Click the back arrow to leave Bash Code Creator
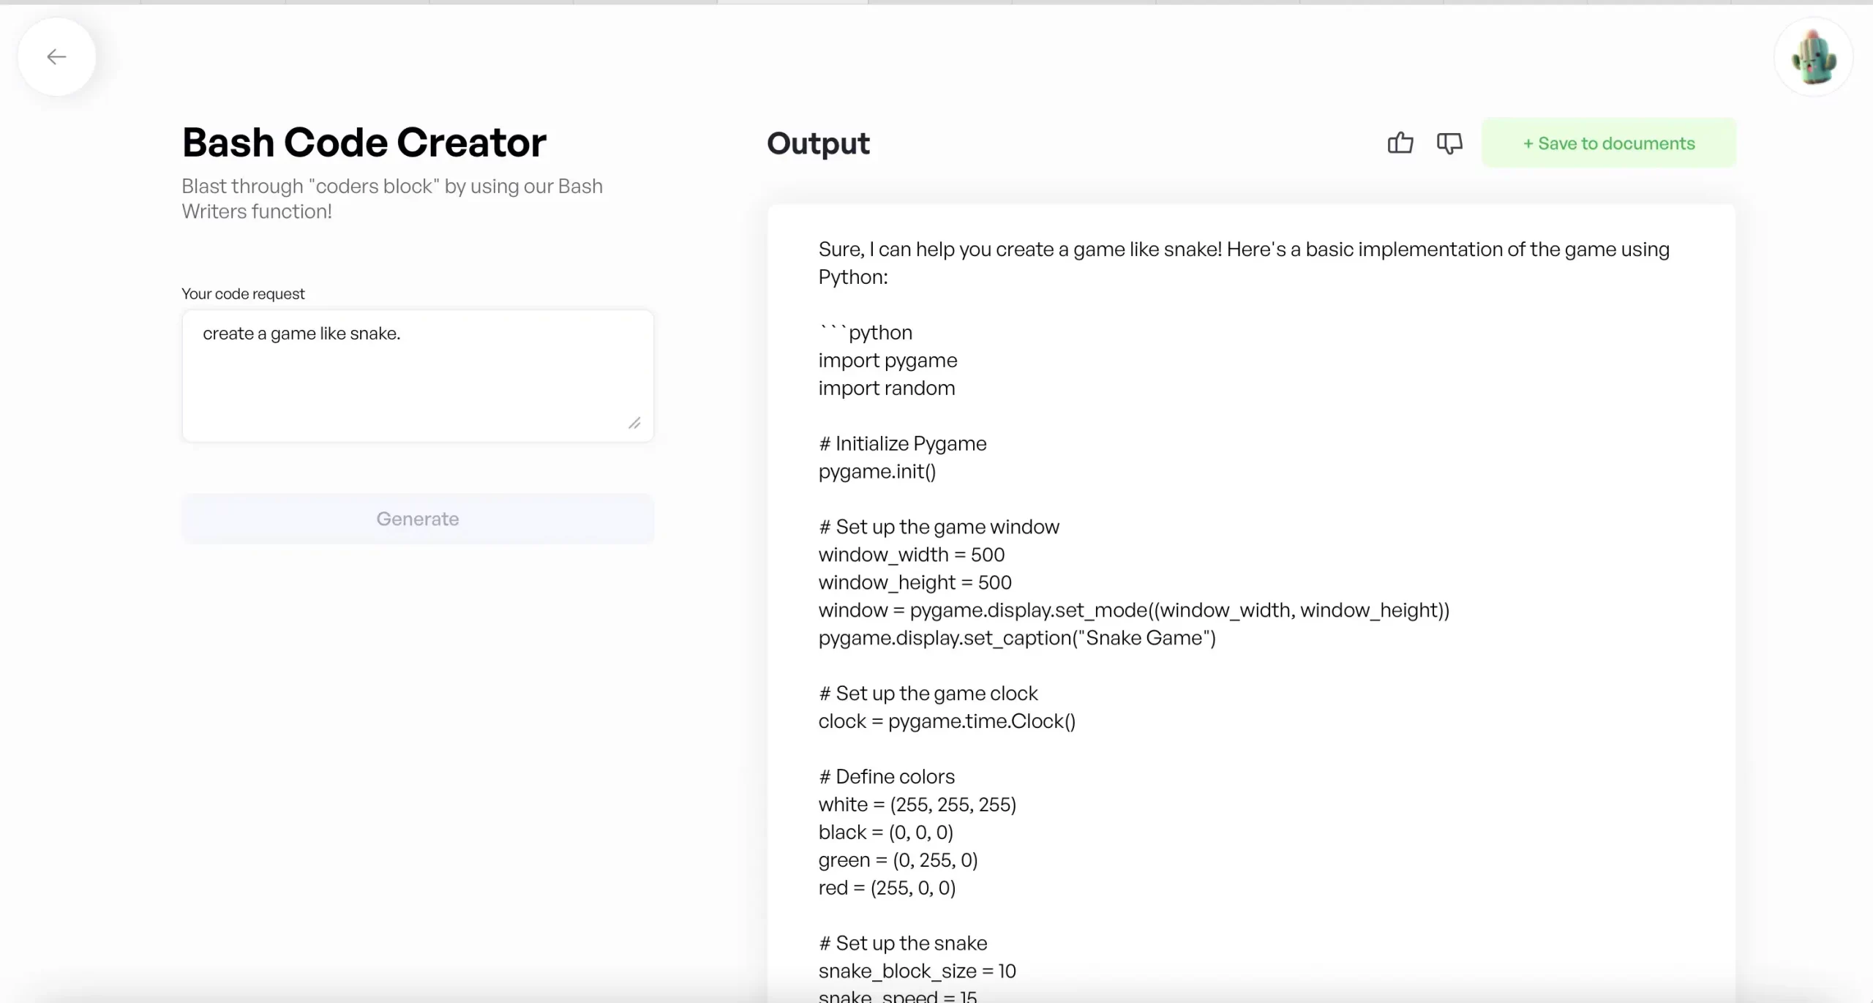 tap(56, 56)
